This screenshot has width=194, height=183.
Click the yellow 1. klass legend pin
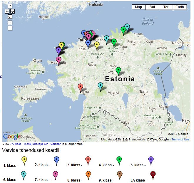(x=24, y=160)
